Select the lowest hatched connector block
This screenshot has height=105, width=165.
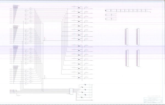point(15,67)
